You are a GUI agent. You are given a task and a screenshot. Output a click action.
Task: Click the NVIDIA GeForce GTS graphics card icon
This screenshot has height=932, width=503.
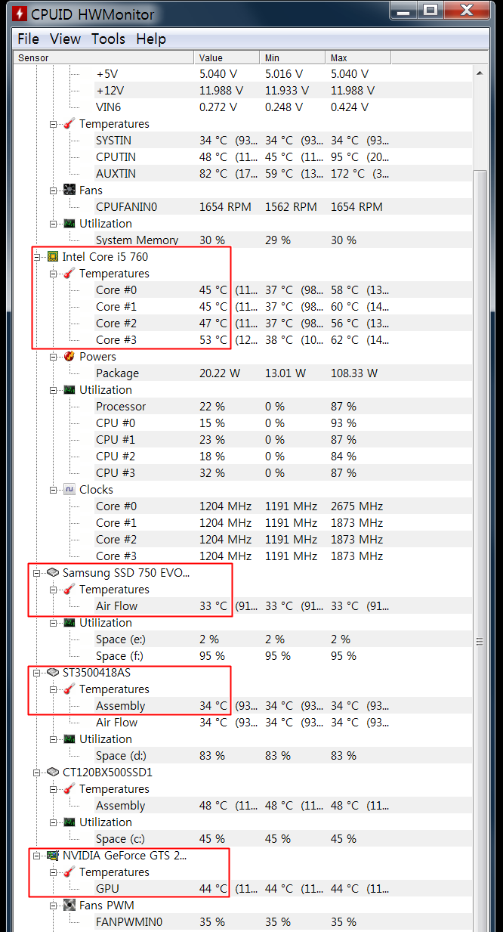pyautogui.click(x=53, y=856)
